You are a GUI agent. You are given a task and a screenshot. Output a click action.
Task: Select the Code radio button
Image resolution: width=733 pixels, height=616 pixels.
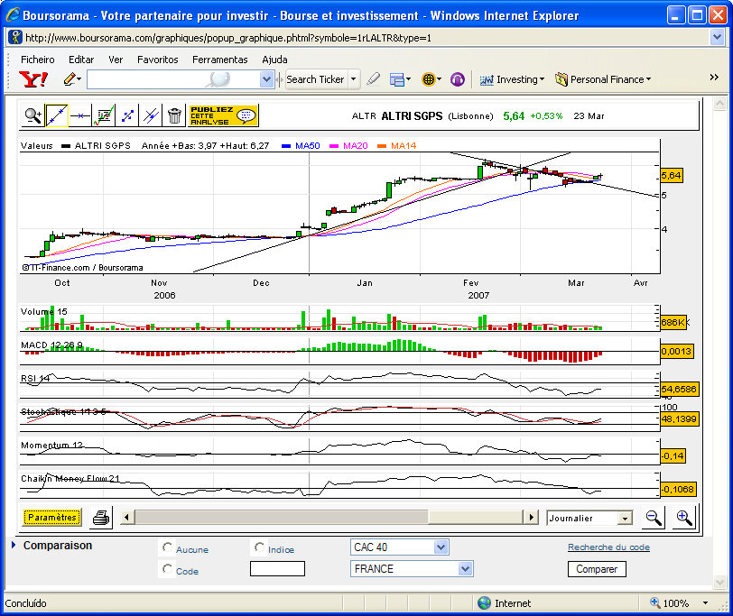point(167,568)
